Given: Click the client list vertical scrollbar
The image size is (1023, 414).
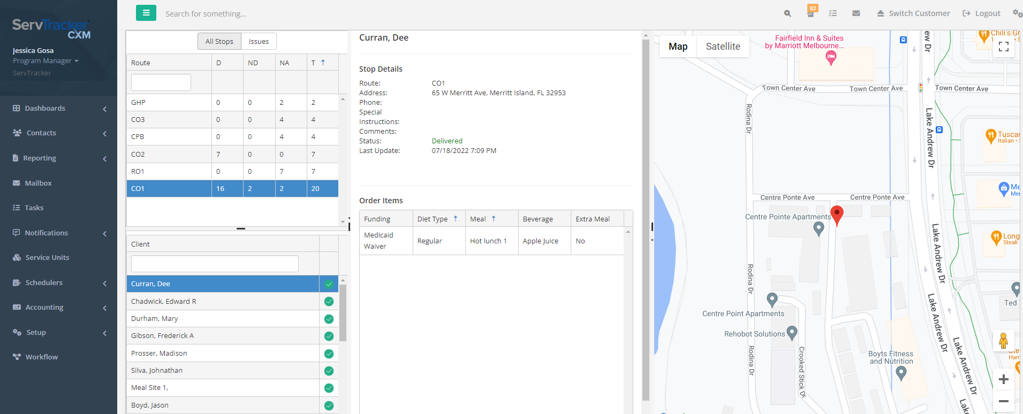Looking at the screenshot, I should [343, 313].
